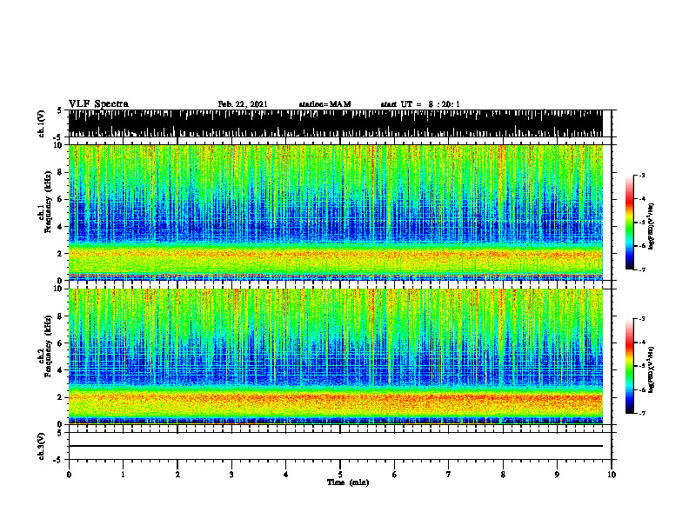
Task: Click the "4" kHz tick on ch.2 frequency axis
Action: (x=60, y=370)
